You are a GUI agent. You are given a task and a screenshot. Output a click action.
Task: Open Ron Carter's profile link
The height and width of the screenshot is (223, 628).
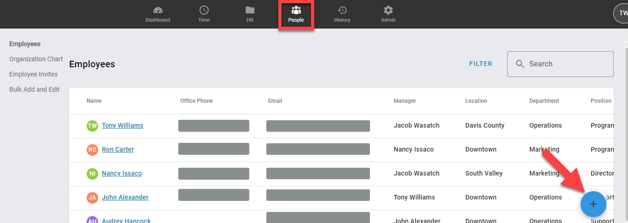point(117,149)
